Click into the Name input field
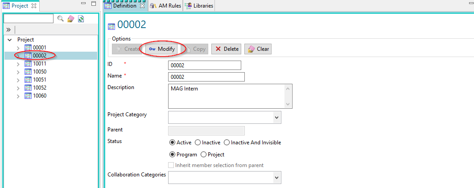The width and height of the screenshot is (474, 188). [x=206, y=77]
